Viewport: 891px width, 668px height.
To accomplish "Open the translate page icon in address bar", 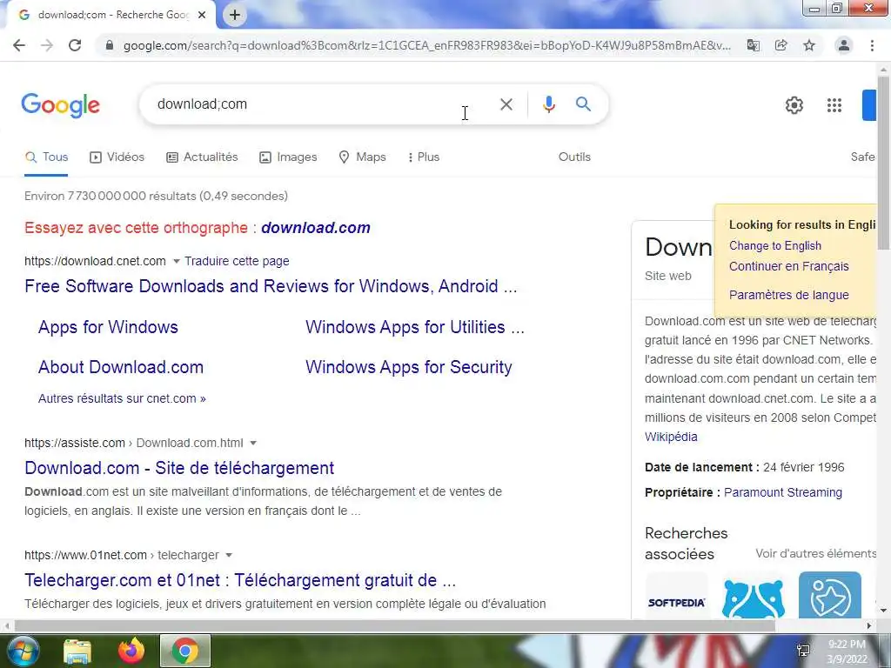I will pos(754,45).
